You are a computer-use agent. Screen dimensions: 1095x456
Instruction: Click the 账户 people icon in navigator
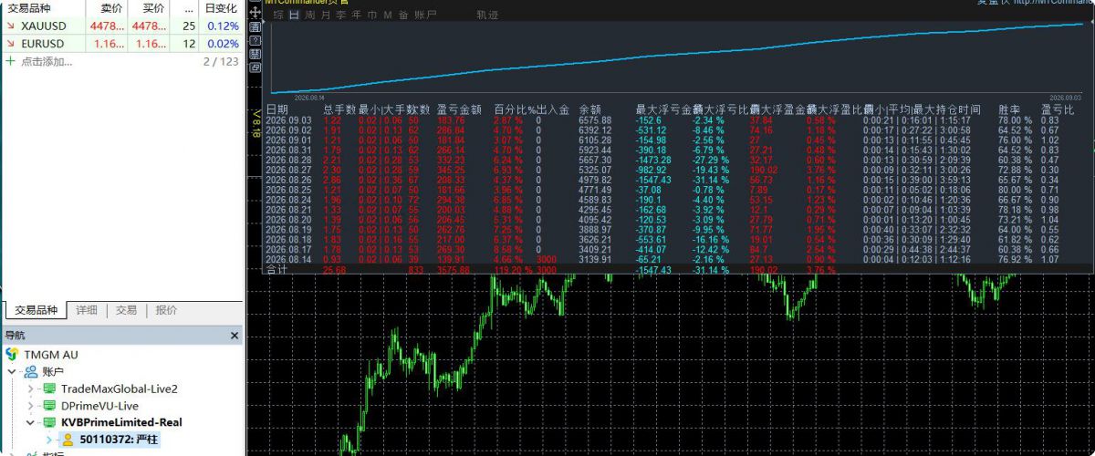[x=31, y=371]
